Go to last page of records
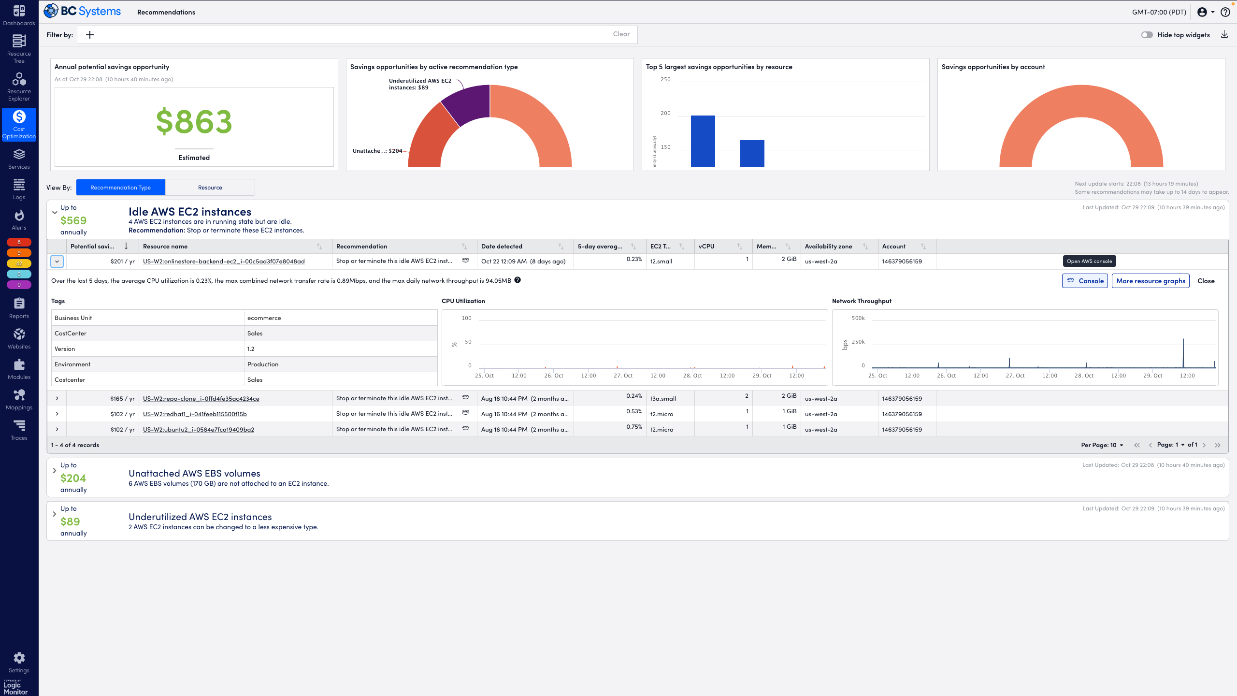1237x696 pixels. 1218,445
